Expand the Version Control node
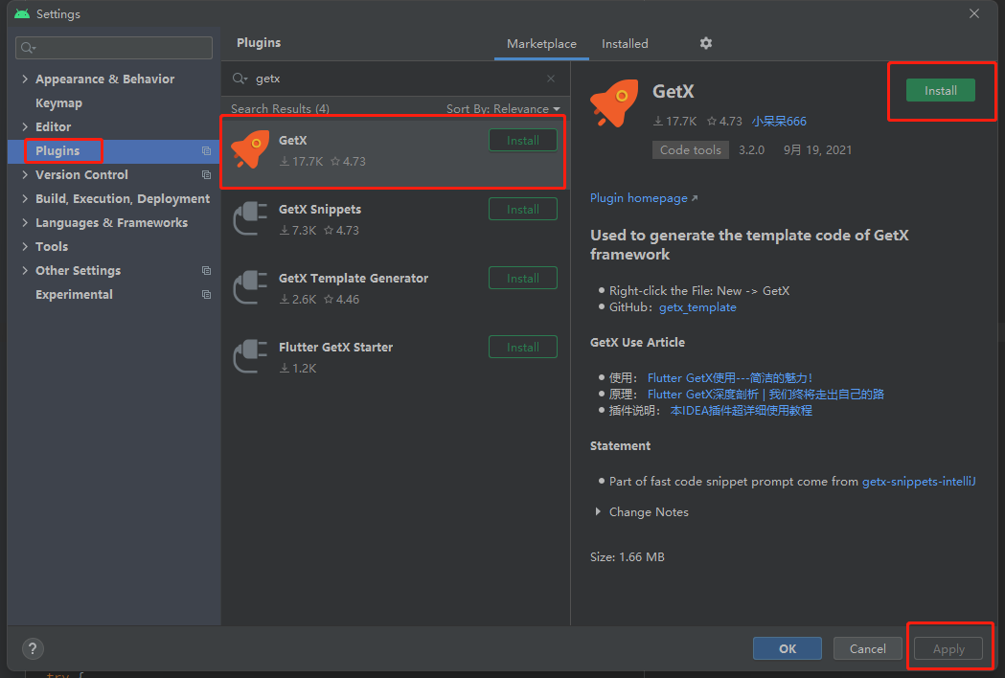This screenshot has width=1005, height=678. pos(25,174)
